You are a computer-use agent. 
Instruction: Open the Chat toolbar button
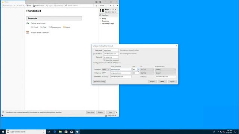click(x=28, y=6)
